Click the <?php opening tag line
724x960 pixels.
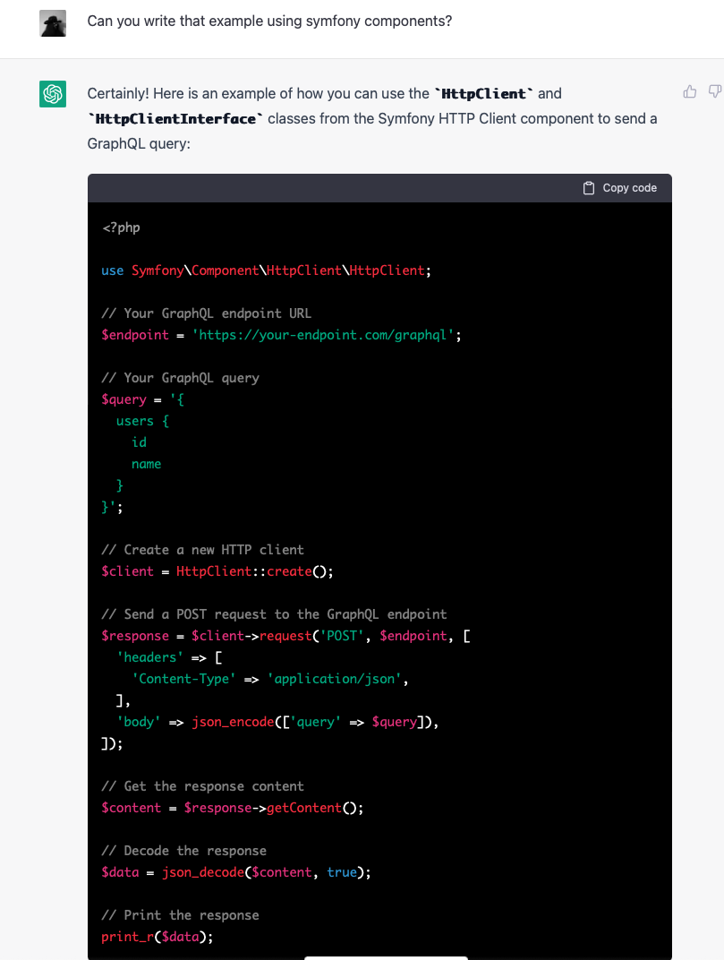(x=121, y=227)
